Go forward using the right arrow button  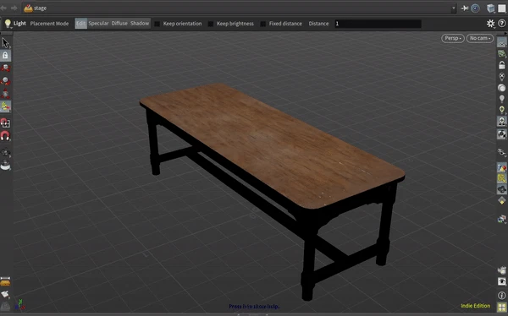click(14, 8)
